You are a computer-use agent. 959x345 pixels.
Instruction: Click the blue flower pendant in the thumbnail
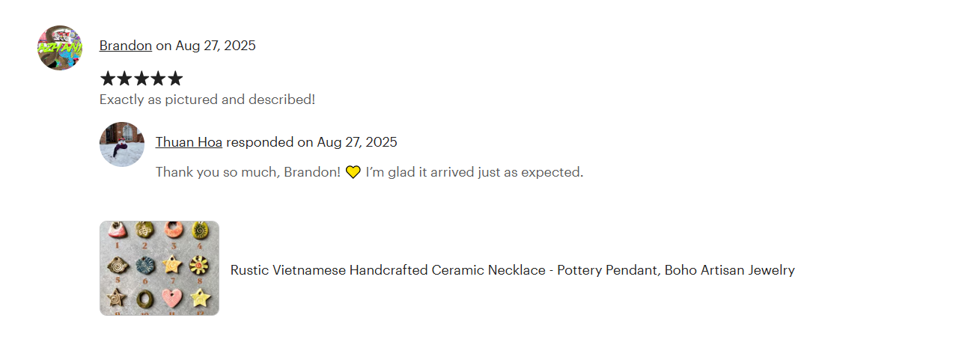point(144,266)
